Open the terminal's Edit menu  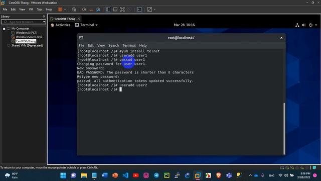(91, 46)
